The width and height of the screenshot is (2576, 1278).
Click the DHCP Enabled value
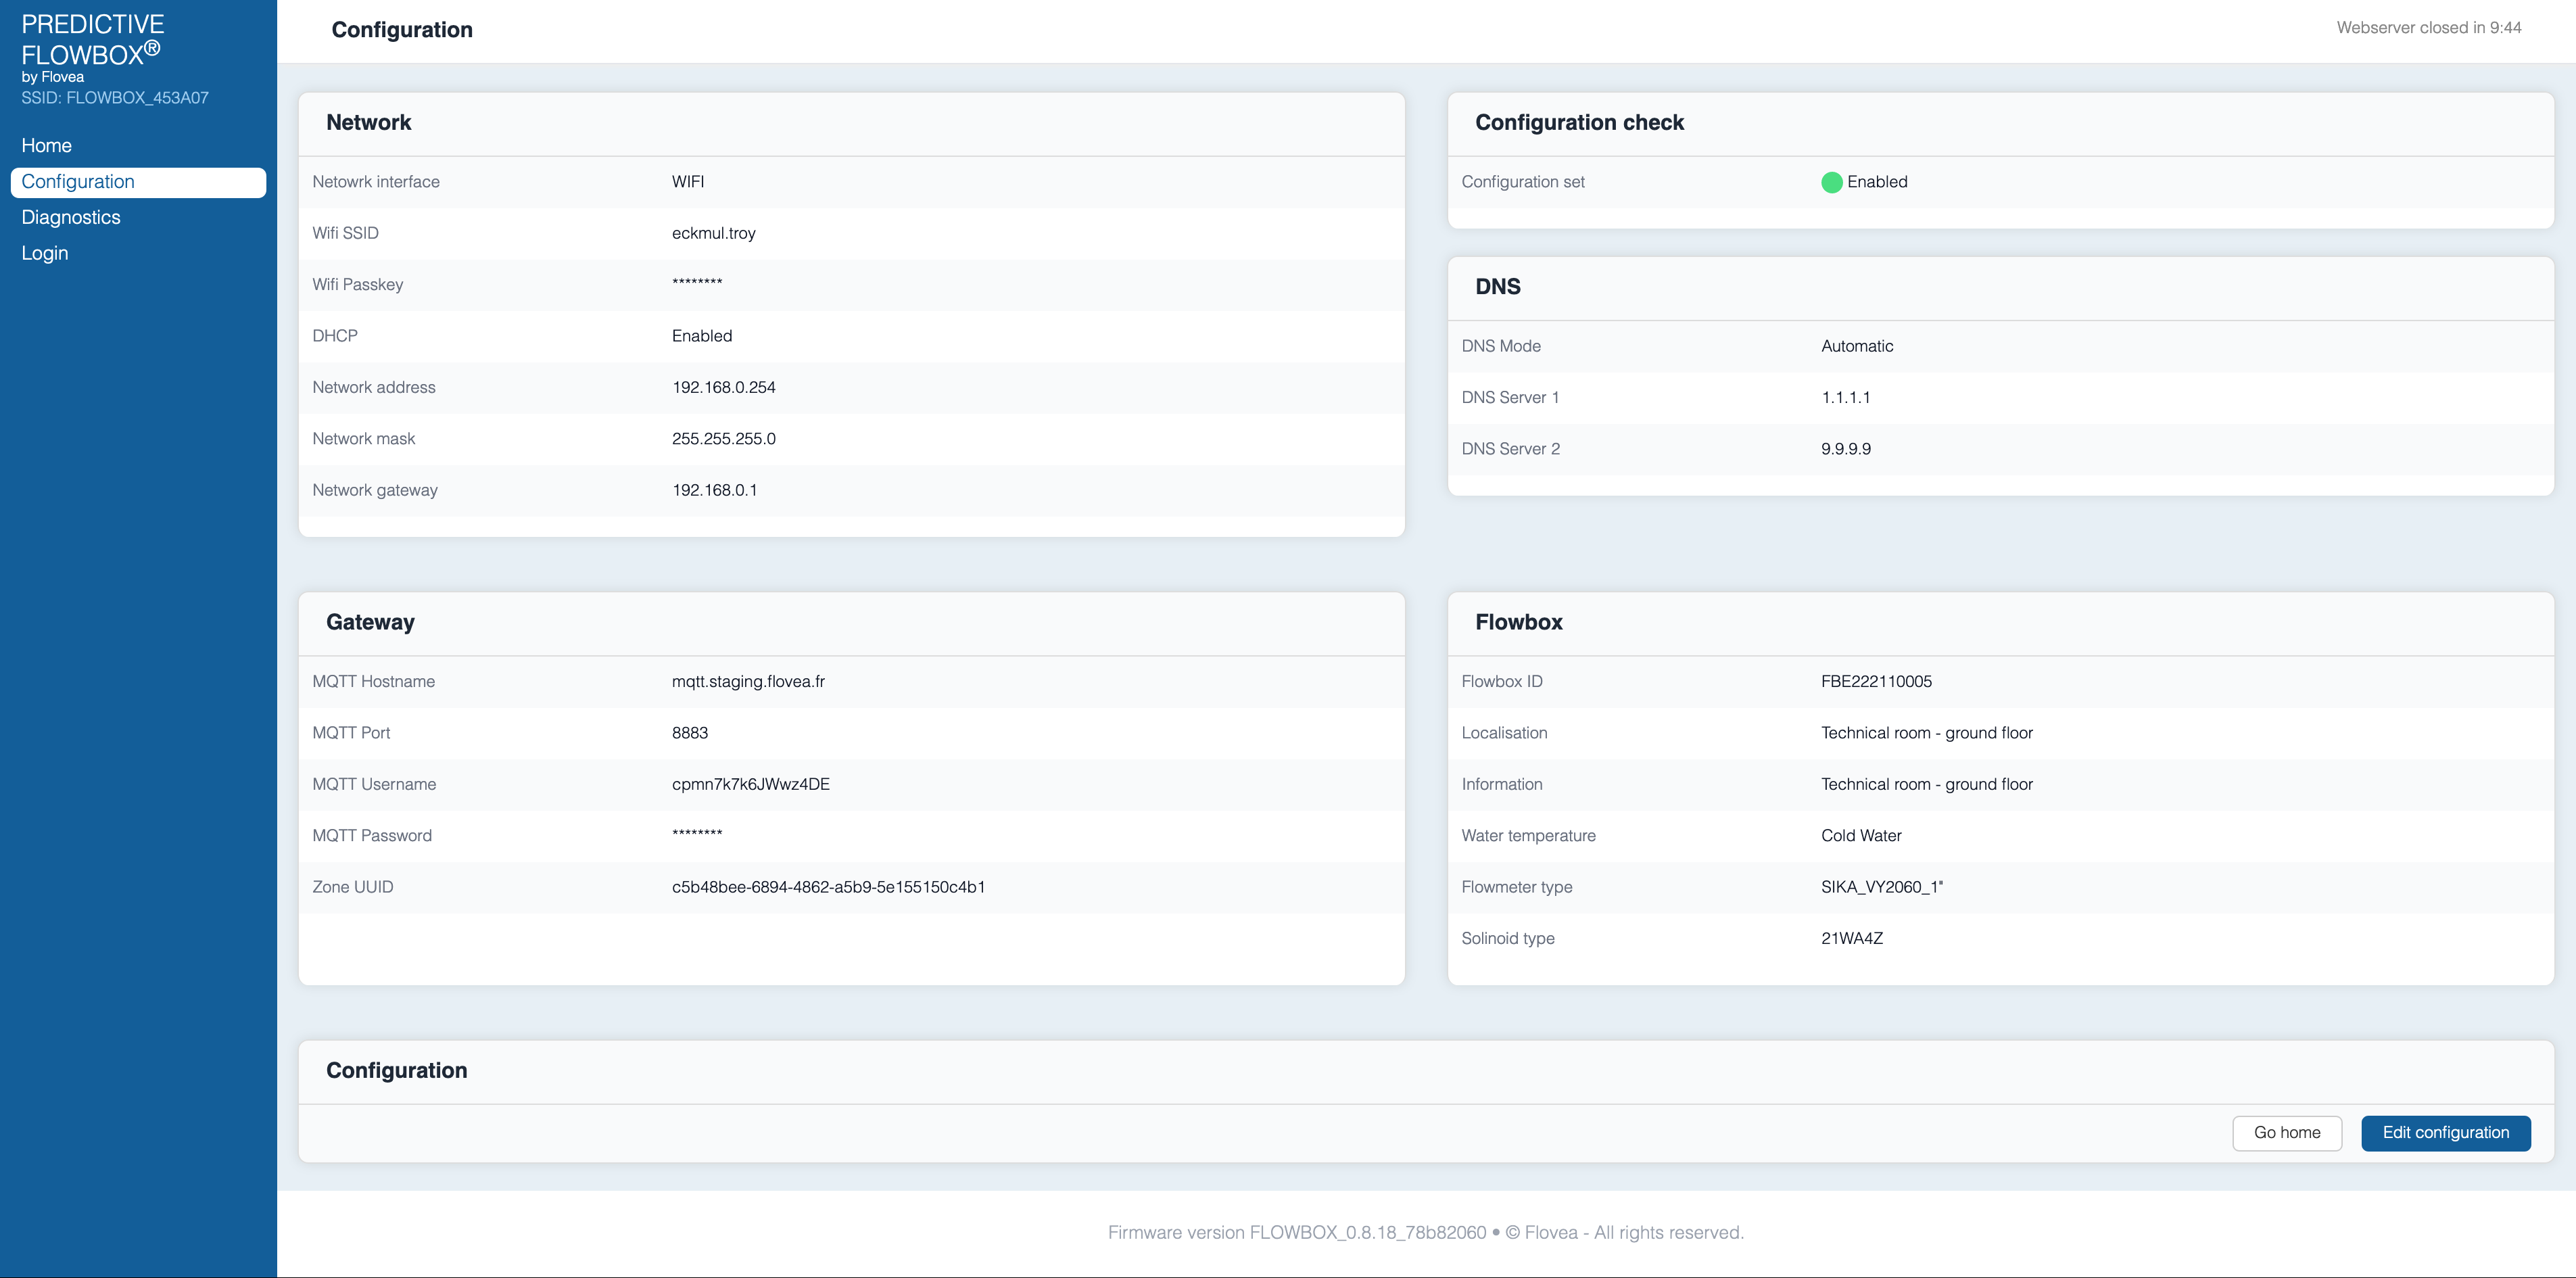(702, 336)
